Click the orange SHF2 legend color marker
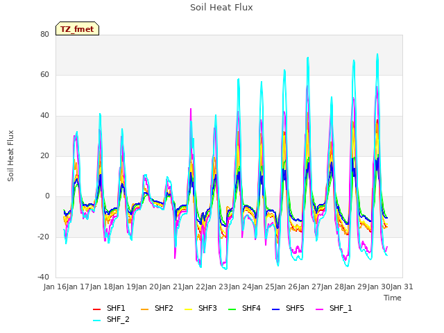This screenshot has height=333, width=444. [x=145, y=309]
